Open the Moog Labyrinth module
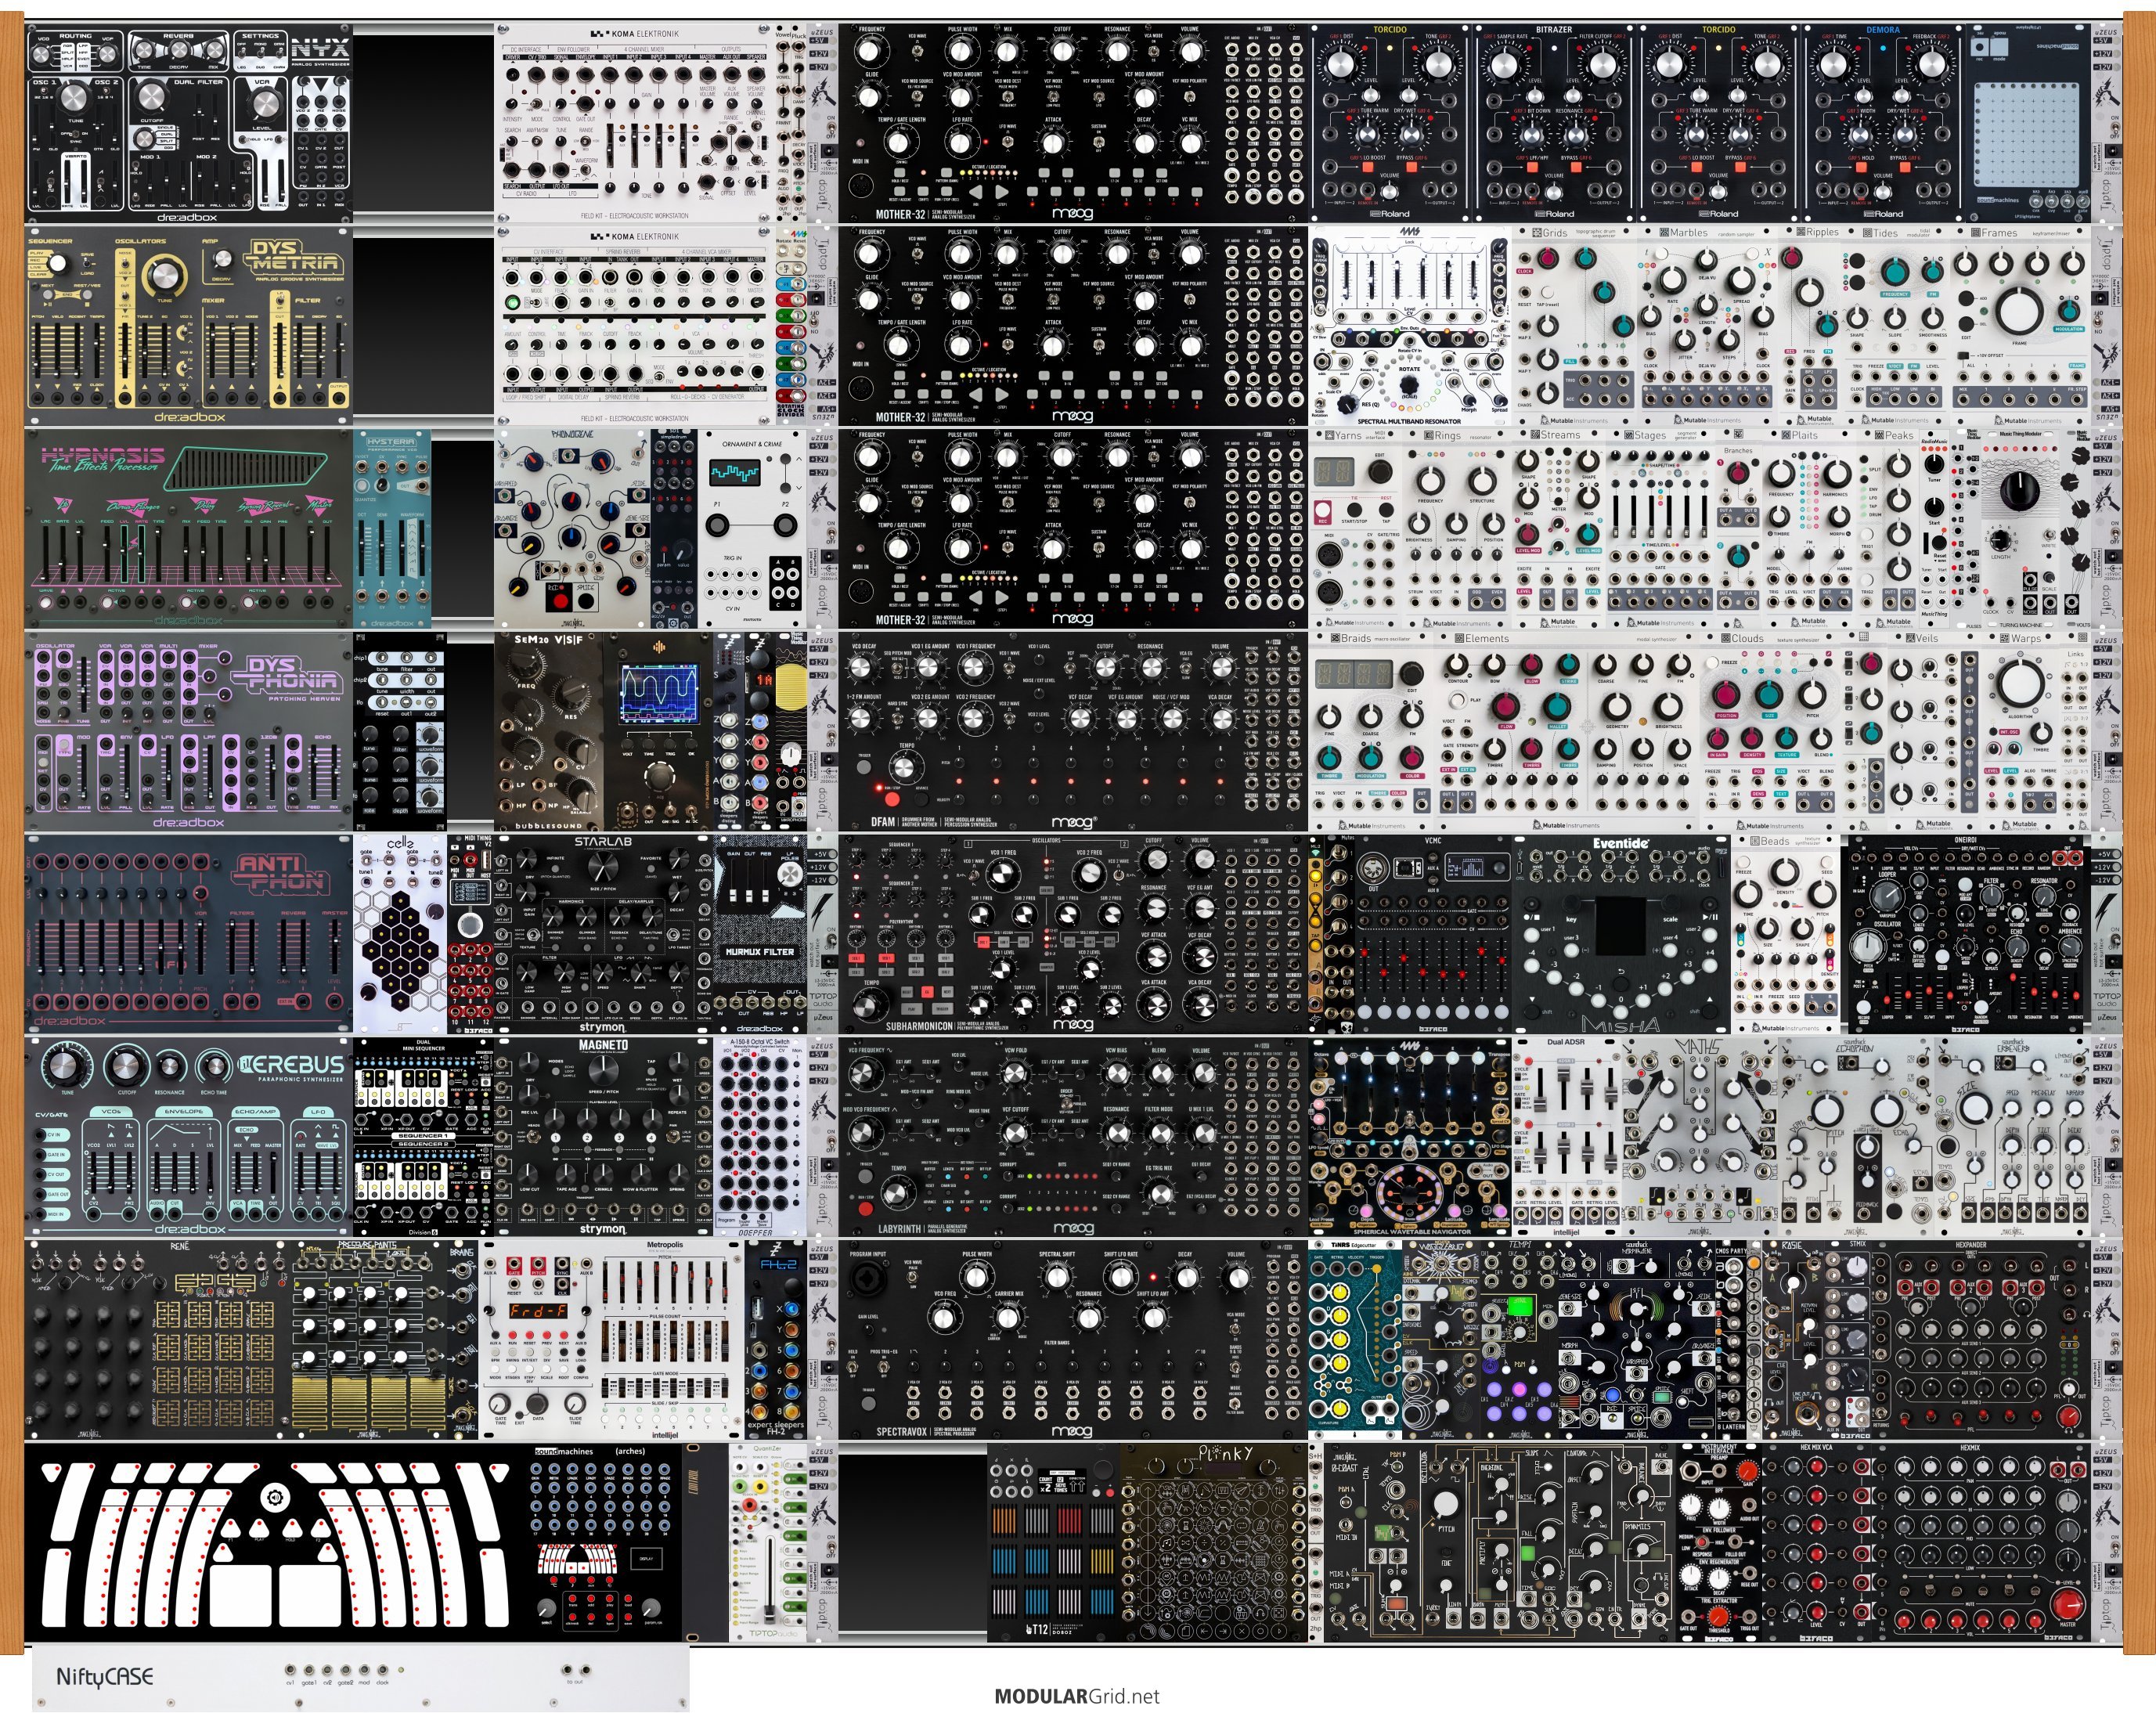Screen dimensions: 2156x1713 coord(1073,1138)
